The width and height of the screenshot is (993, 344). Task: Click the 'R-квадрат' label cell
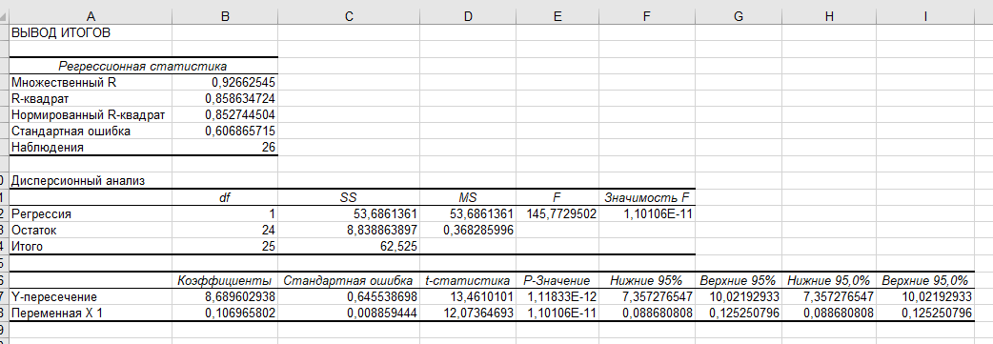click(x=90, y=99)
